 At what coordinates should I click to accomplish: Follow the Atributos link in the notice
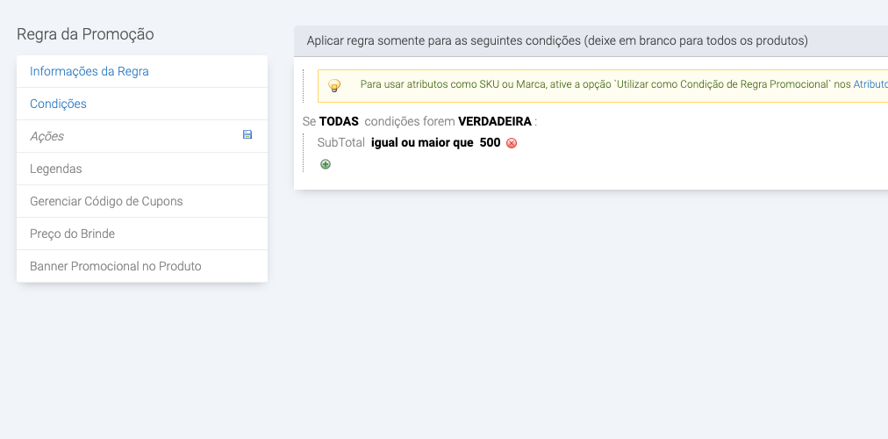870,85
